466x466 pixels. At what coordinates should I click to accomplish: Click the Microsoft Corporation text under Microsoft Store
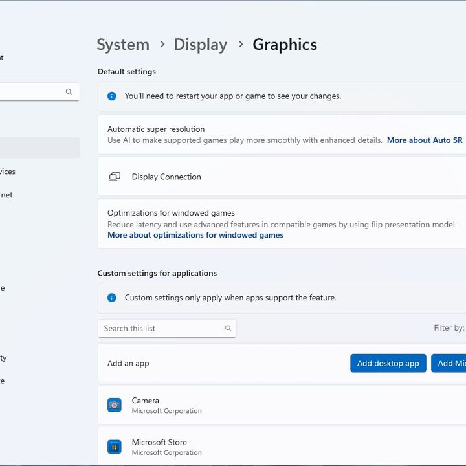point(167,452)
